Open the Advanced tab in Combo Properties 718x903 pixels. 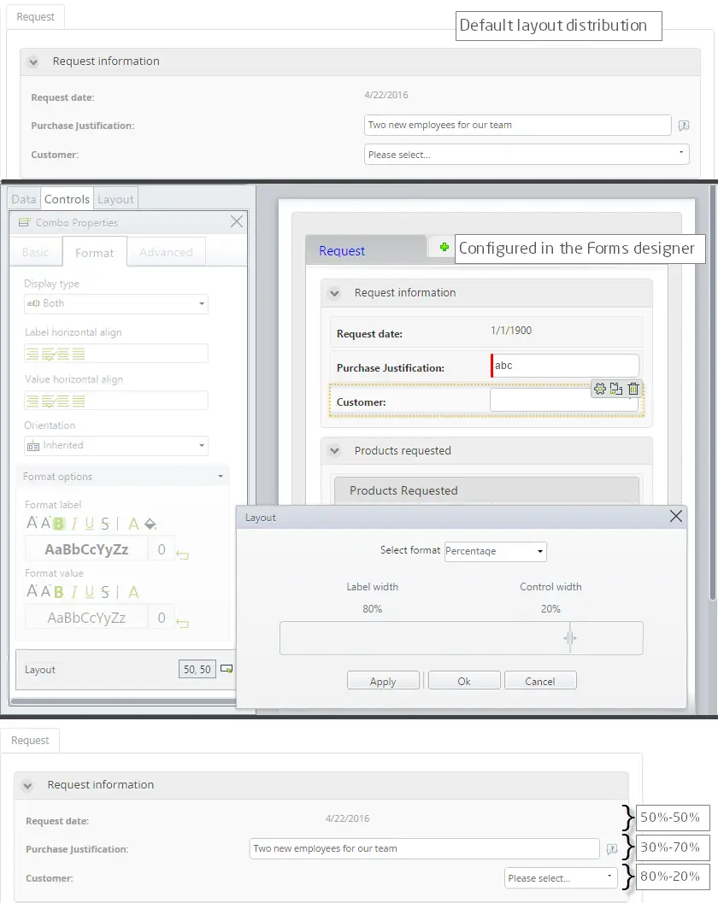pos(166,252)
